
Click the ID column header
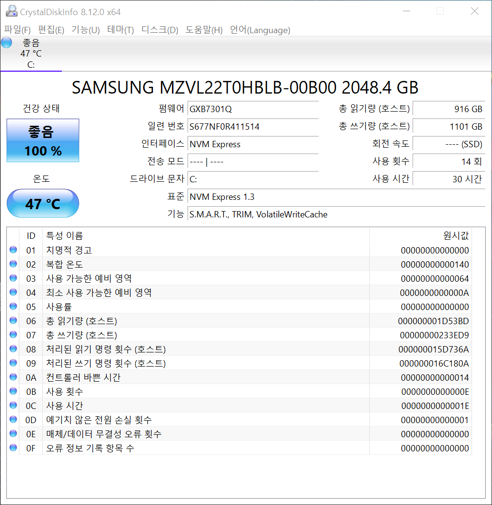(x=31, y=236)
